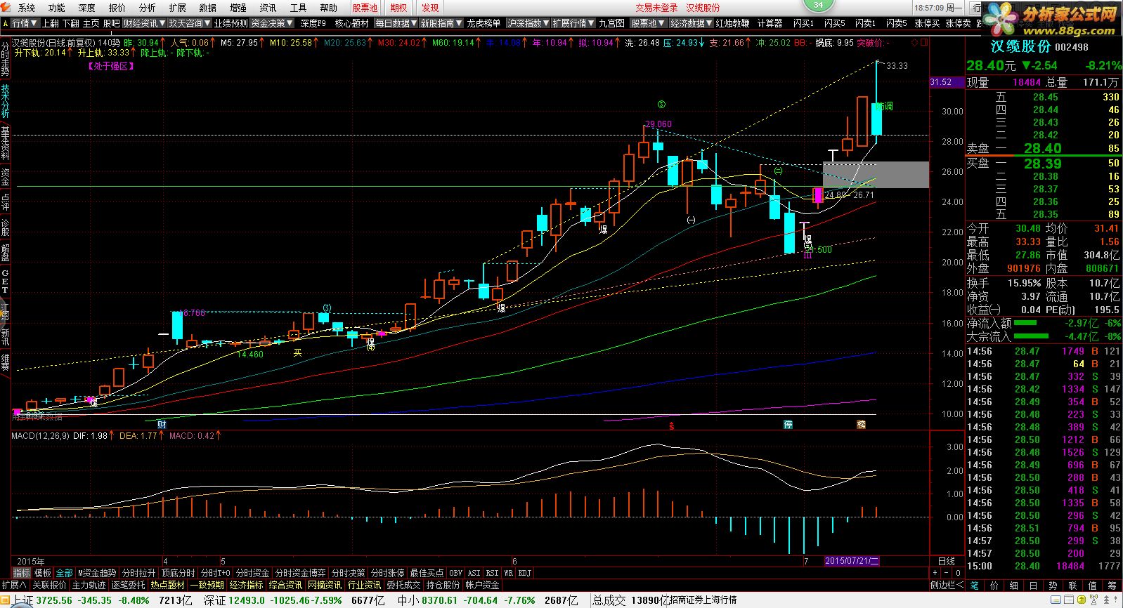Open the application logo menu icon

[x=6, y=8]
